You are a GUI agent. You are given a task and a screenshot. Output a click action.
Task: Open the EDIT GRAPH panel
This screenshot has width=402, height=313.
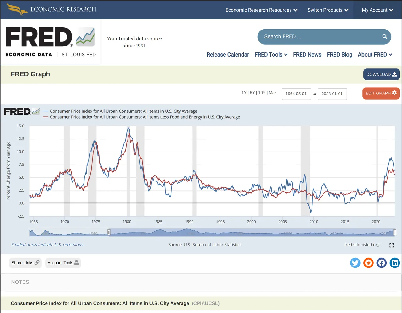pos(381,93)
